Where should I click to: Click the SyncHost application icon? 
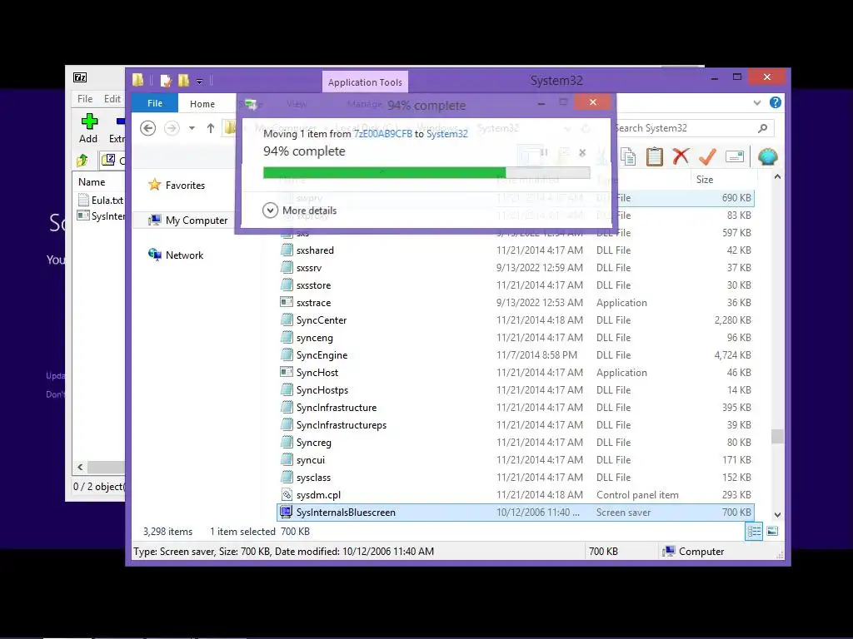pos(287,372)
